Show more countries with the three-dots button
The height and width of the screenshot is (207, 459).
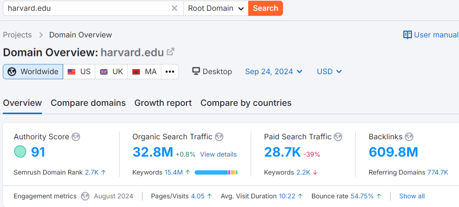pyautogui.click(x=170, y=72)
